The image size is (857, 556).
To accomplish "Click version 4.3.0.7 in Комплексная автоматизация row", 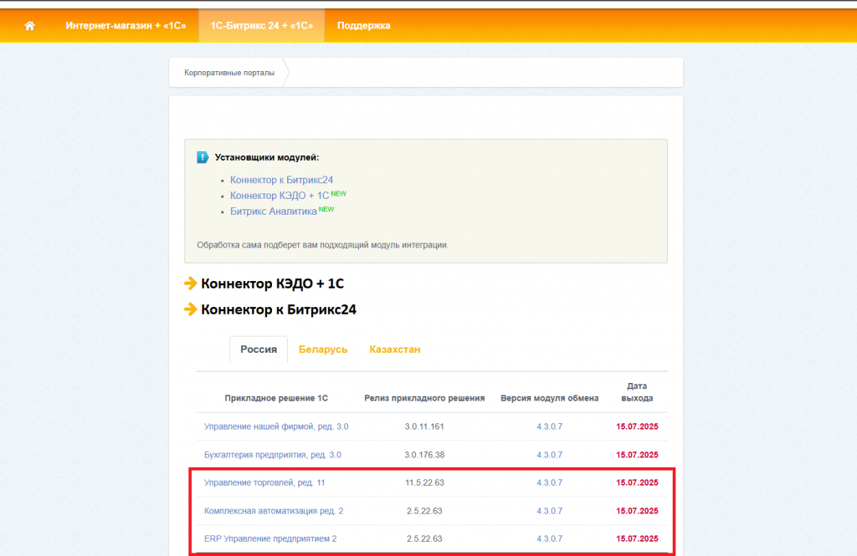I will pos(549,511).
